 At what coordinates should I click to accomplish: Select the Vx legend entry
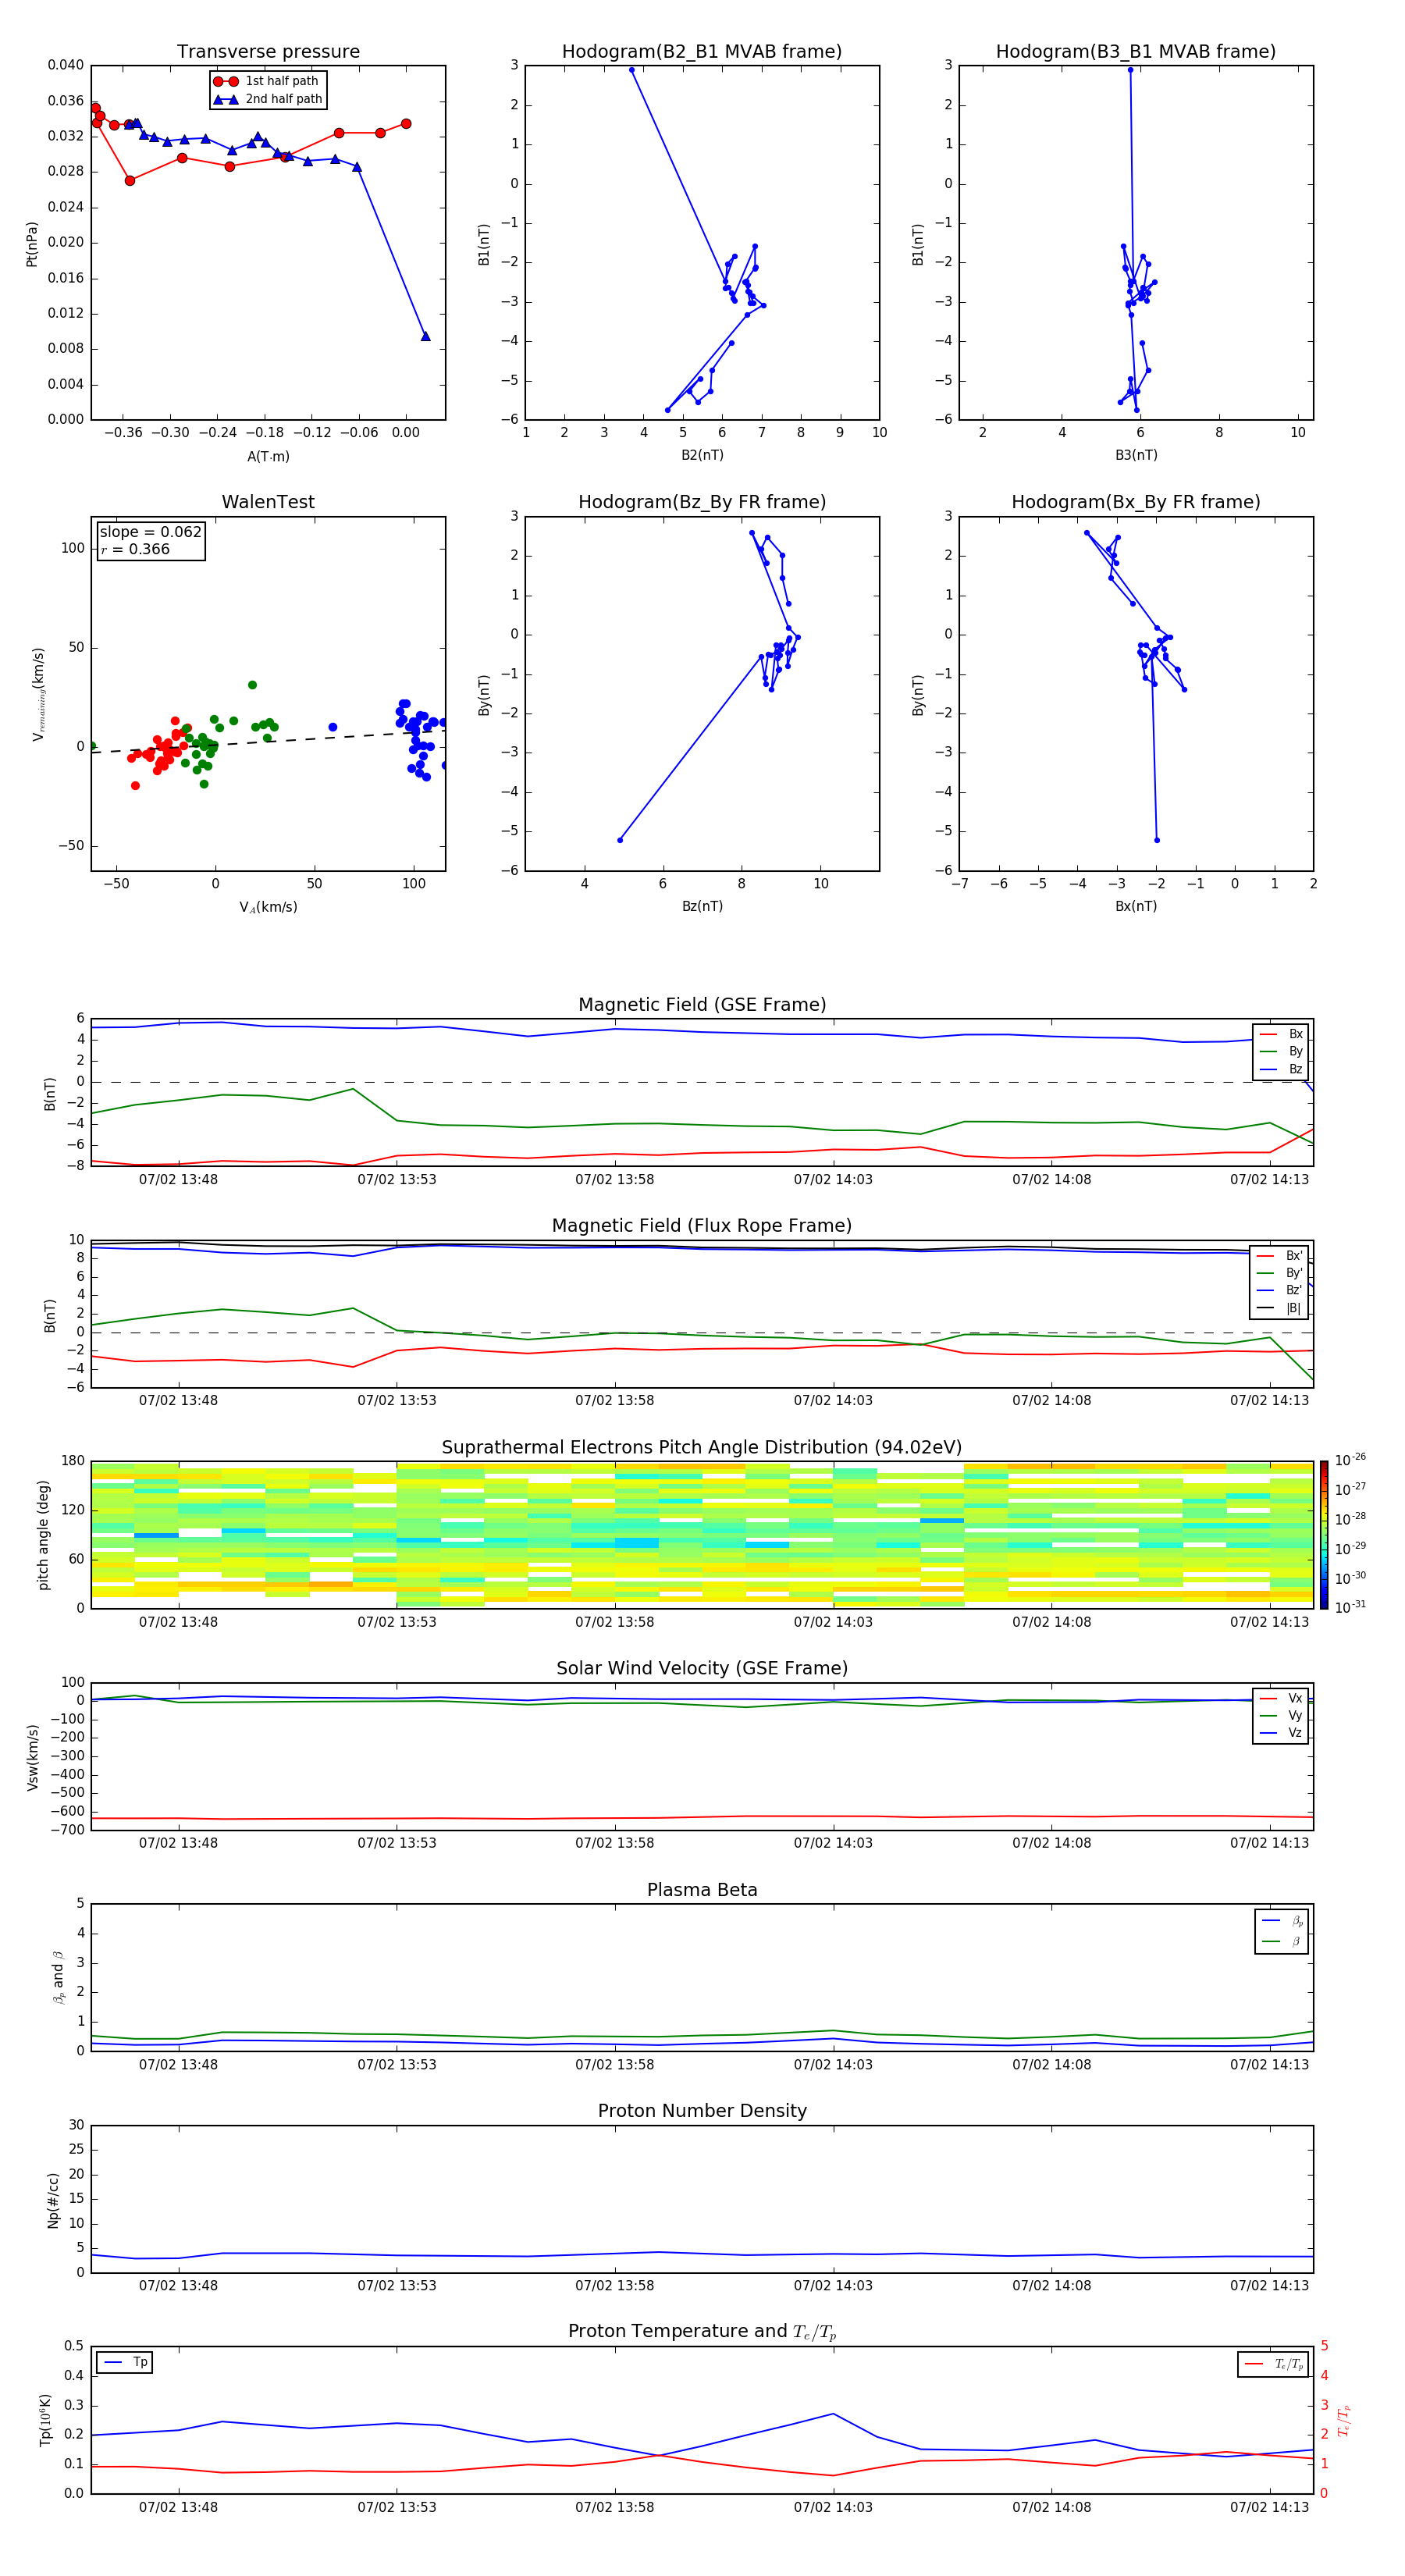pyautogui.click(x=1281, y=1698)
